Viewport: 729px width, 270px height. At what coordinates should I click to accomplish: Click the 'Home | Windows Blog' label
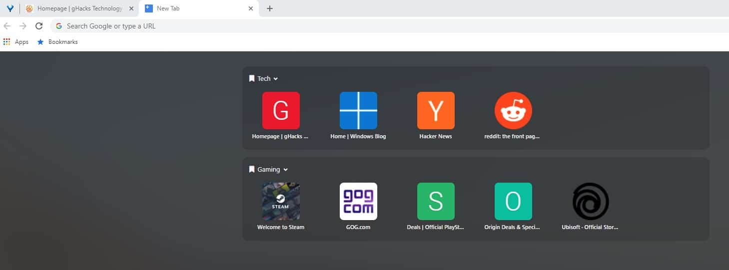pyautogui.click(x=358, y=136)
